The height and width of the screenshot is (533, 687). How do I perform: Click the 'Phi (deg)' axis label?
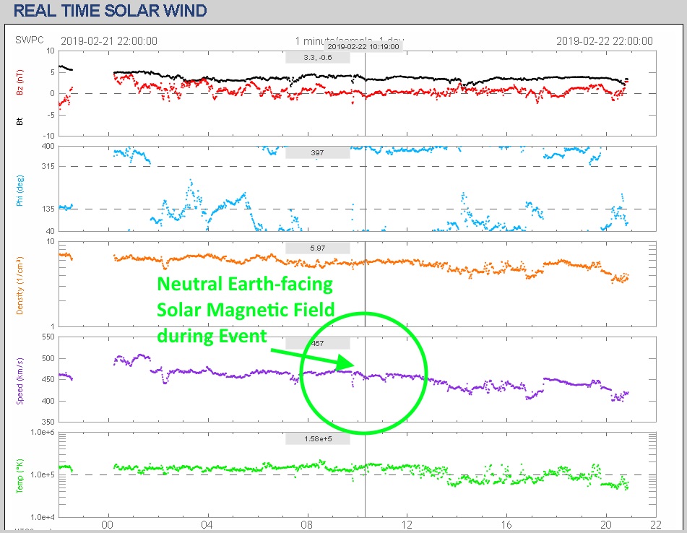(x=20, y=191)
